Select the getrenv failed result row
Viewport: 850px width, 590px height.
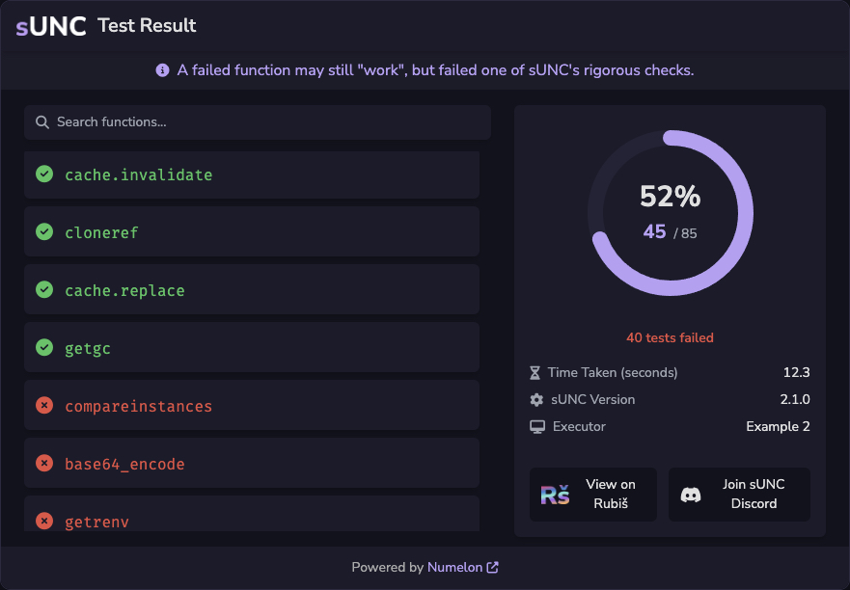pos(252,514)
